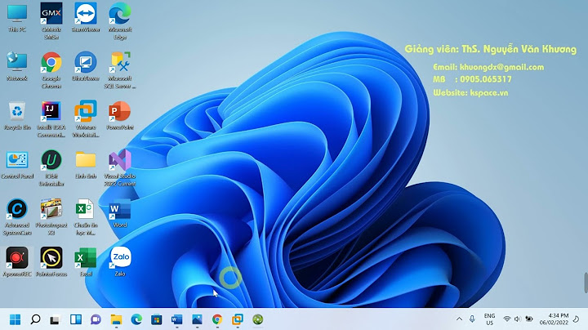Select the UltraViewer desktop shortcut
Viewport: 588px width, 330px height.
click(86, 67)
